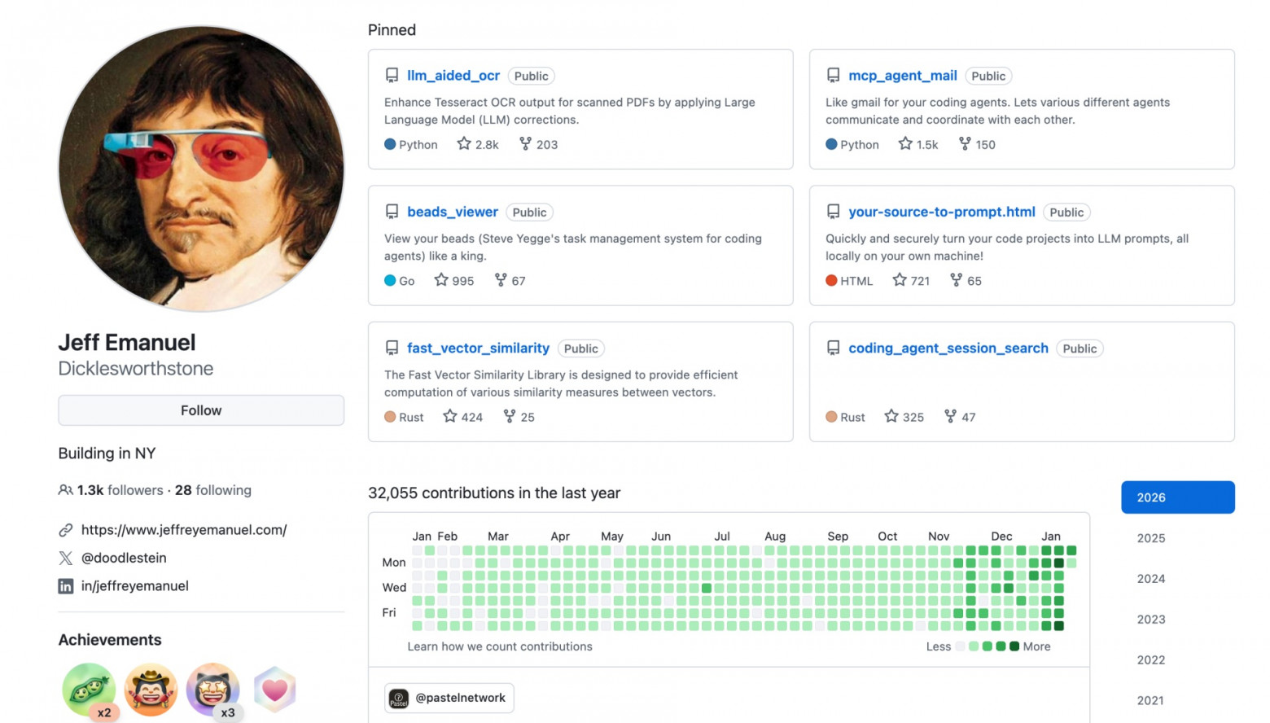This screenshot has width=1270, height=723.
Task: Open the 67 forks of beads_viewer
Action: 510,281
